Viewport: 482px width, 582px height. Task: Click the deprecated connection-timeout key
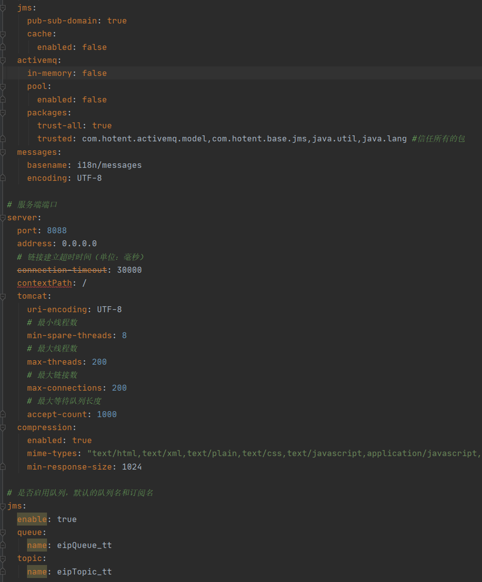pyautogui.click(x=62, y=270)
